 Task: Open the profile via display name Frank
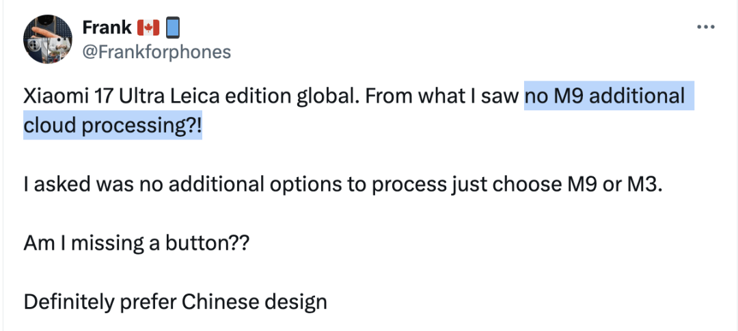coord(107,28)
